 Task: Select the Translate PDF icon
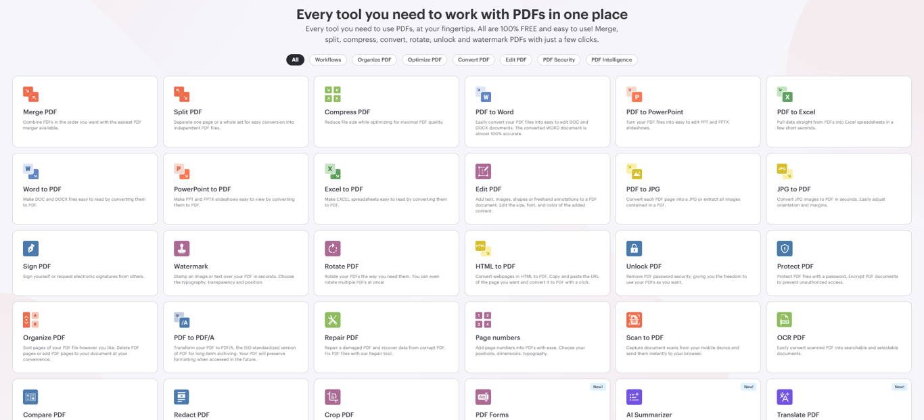pos(785,396)
